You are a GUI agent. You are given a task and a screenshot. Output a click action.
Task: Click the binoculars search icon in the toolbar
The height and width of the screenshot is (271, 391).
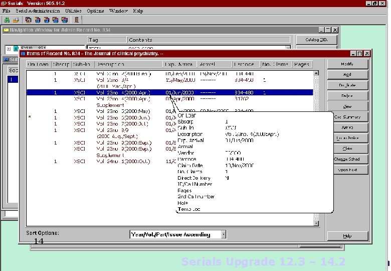7,20
